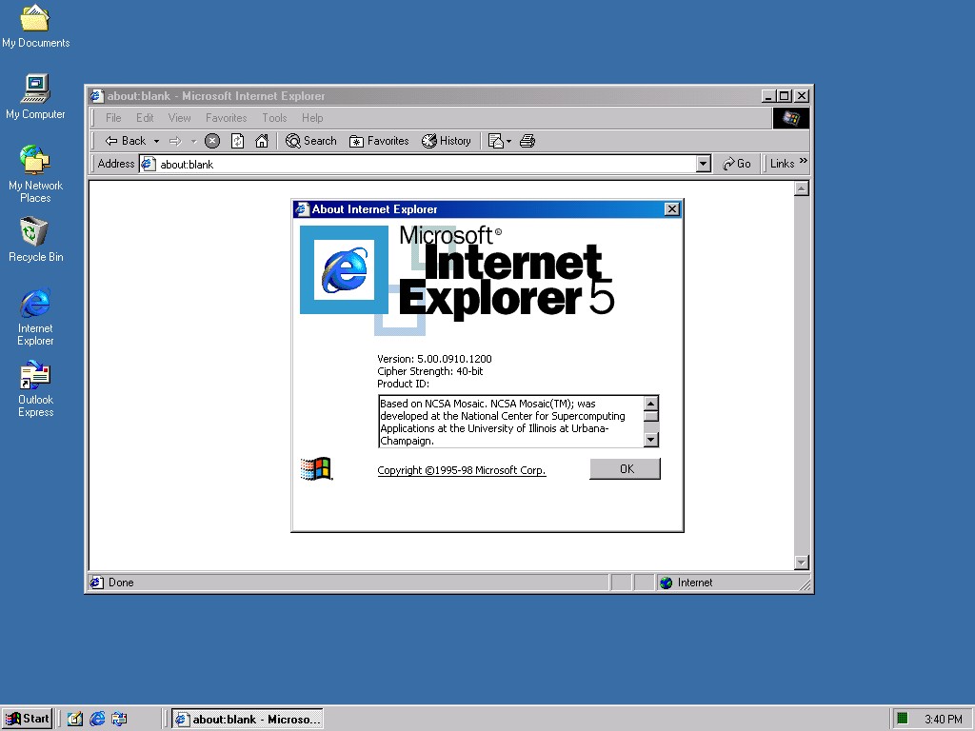Open the Address bar dropdown list
This screenshot has height=731, width=975.
[704, 164]
